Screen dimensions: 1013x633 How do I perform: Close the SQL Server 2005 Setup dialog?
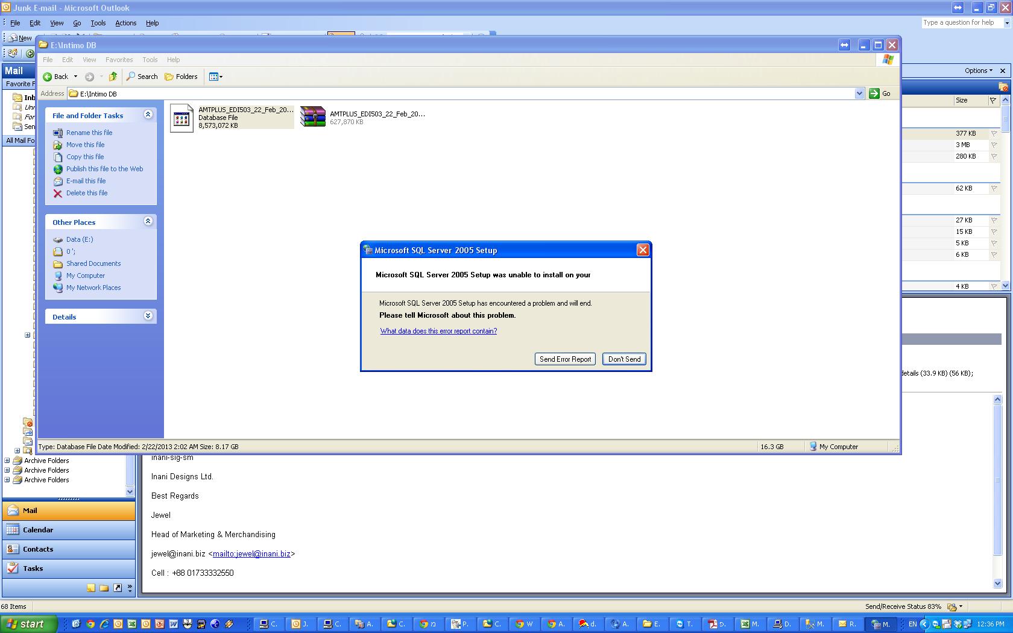coord(643,250)
